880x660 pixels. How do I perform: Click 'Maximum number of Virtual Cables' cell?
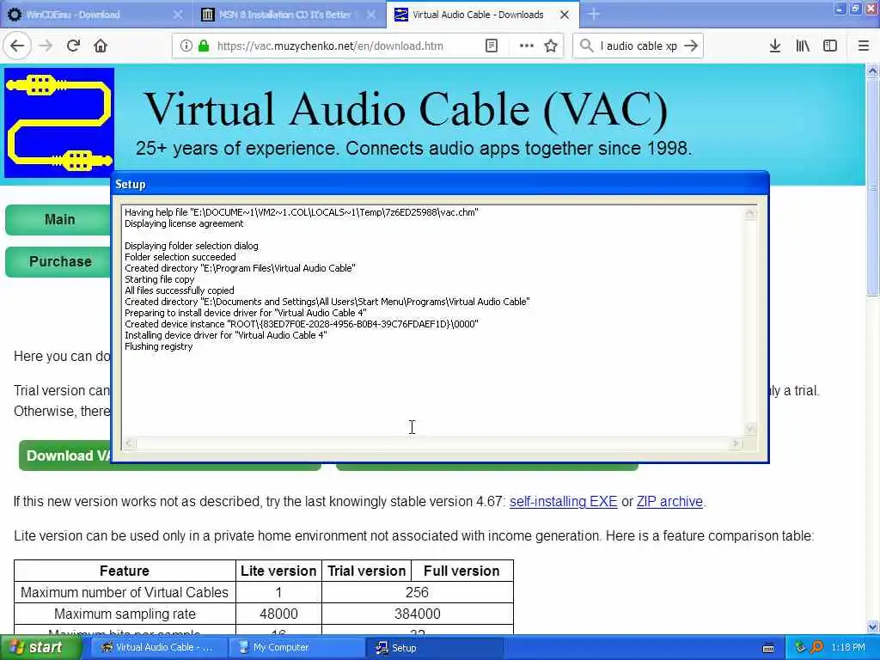pyautogui.click(x=125, y=593)
